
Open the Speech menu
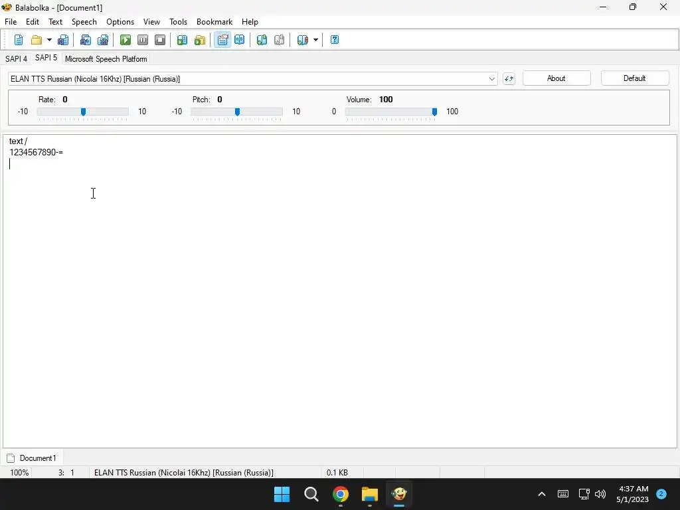click(x=84, y=22)
